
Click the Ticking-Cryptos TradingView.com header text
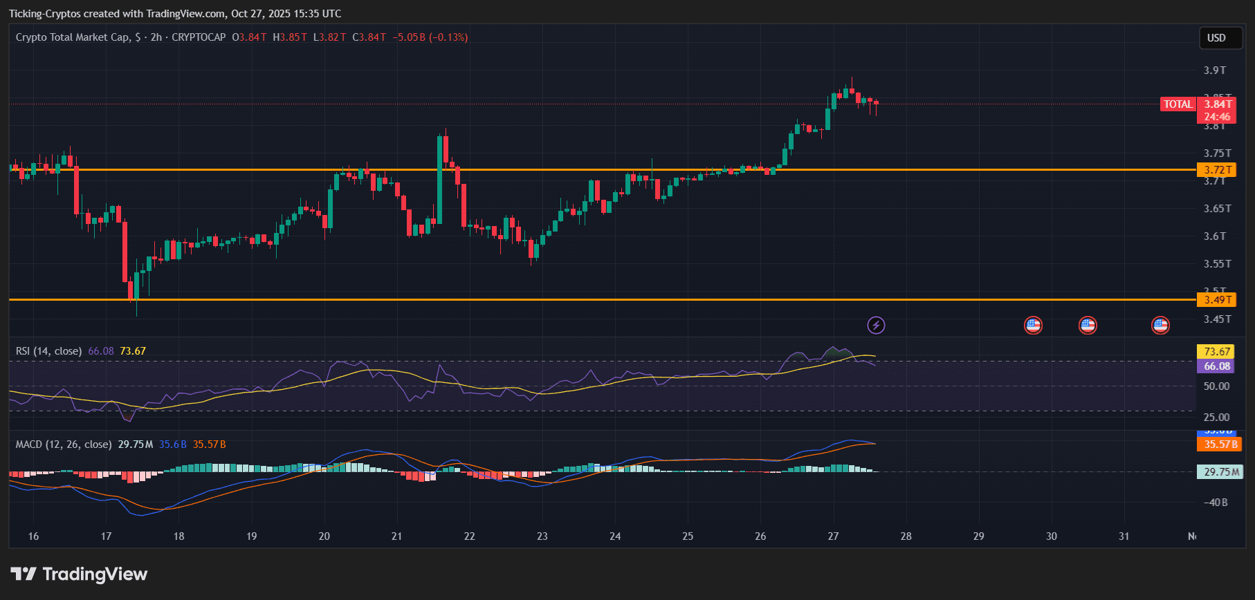click(175, 14)
